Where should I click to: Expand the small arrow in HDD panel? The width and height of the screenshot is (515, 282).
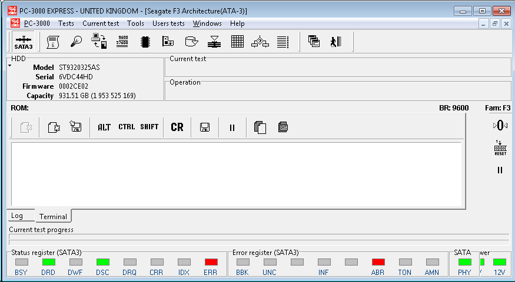tap(10, 66)
